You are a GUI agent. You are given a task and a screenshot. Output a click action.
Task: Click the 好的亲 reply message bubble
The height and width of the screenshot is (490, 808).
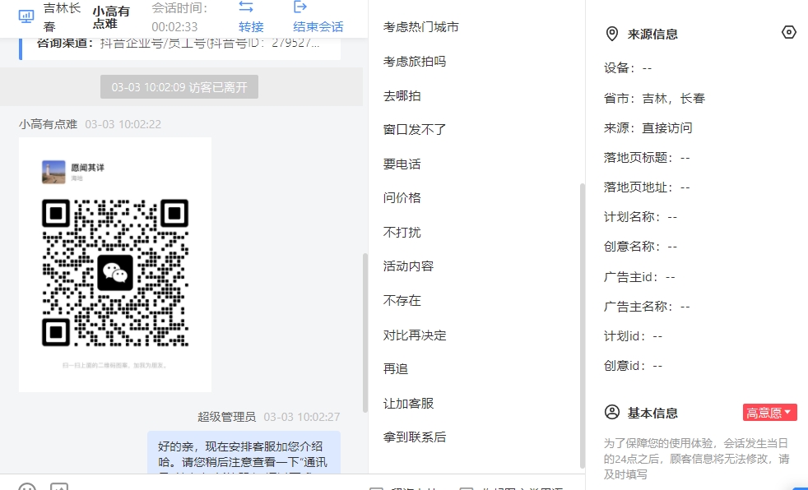coord(244,452)
